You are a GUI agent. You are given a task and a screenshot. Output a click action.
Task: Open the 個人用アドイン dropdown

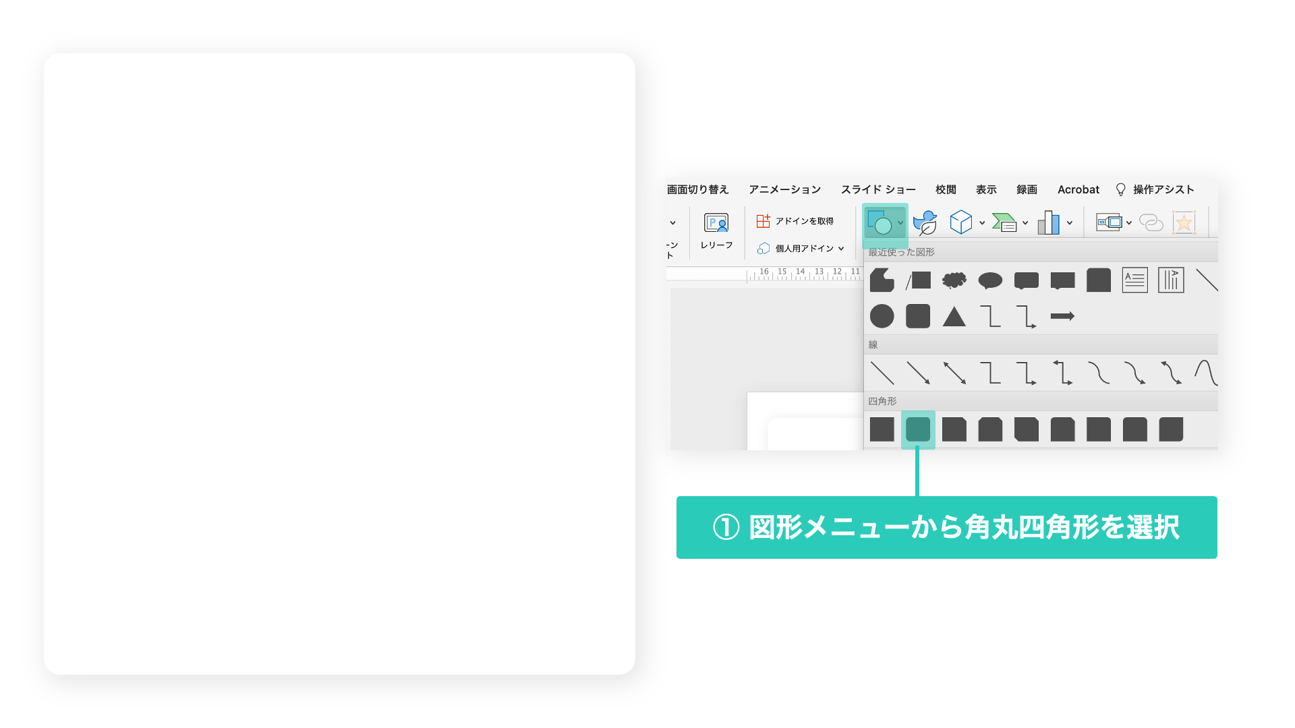[801, 249]
